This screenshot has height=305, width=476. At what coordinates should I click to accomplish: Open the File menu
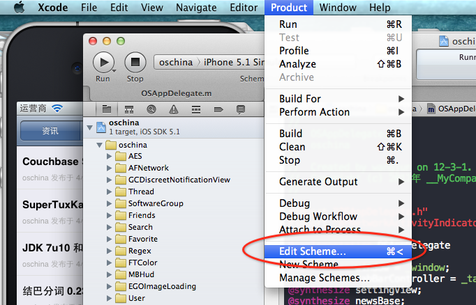[89, 7]
